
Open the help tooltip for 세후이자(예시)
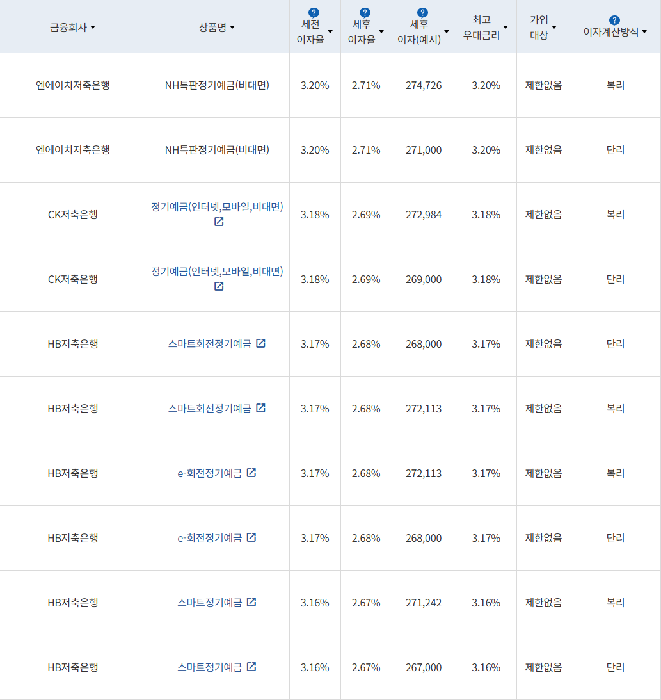423,12
